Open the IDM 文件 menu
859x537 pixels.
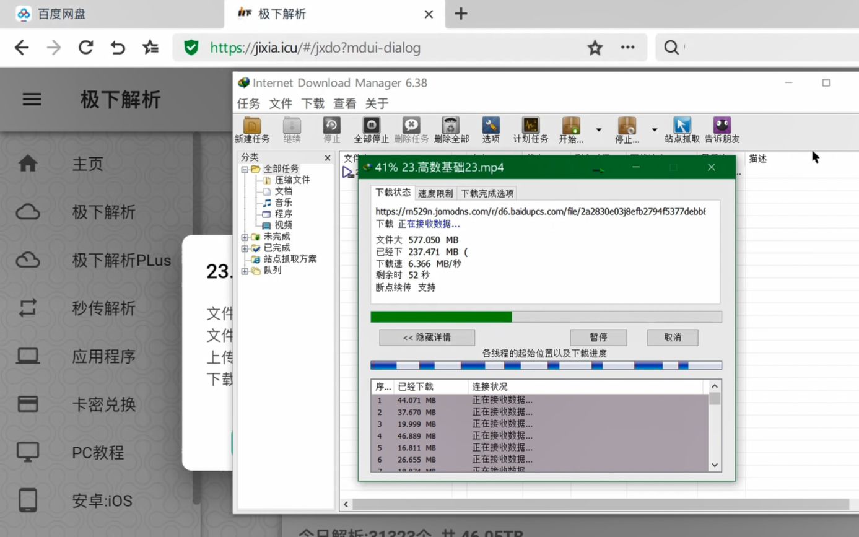281,103
